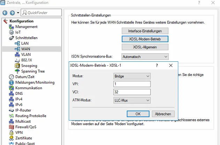Click the Management icon in tree
Viewport: 220px width, 145px height.
click(x=12, y=26)
